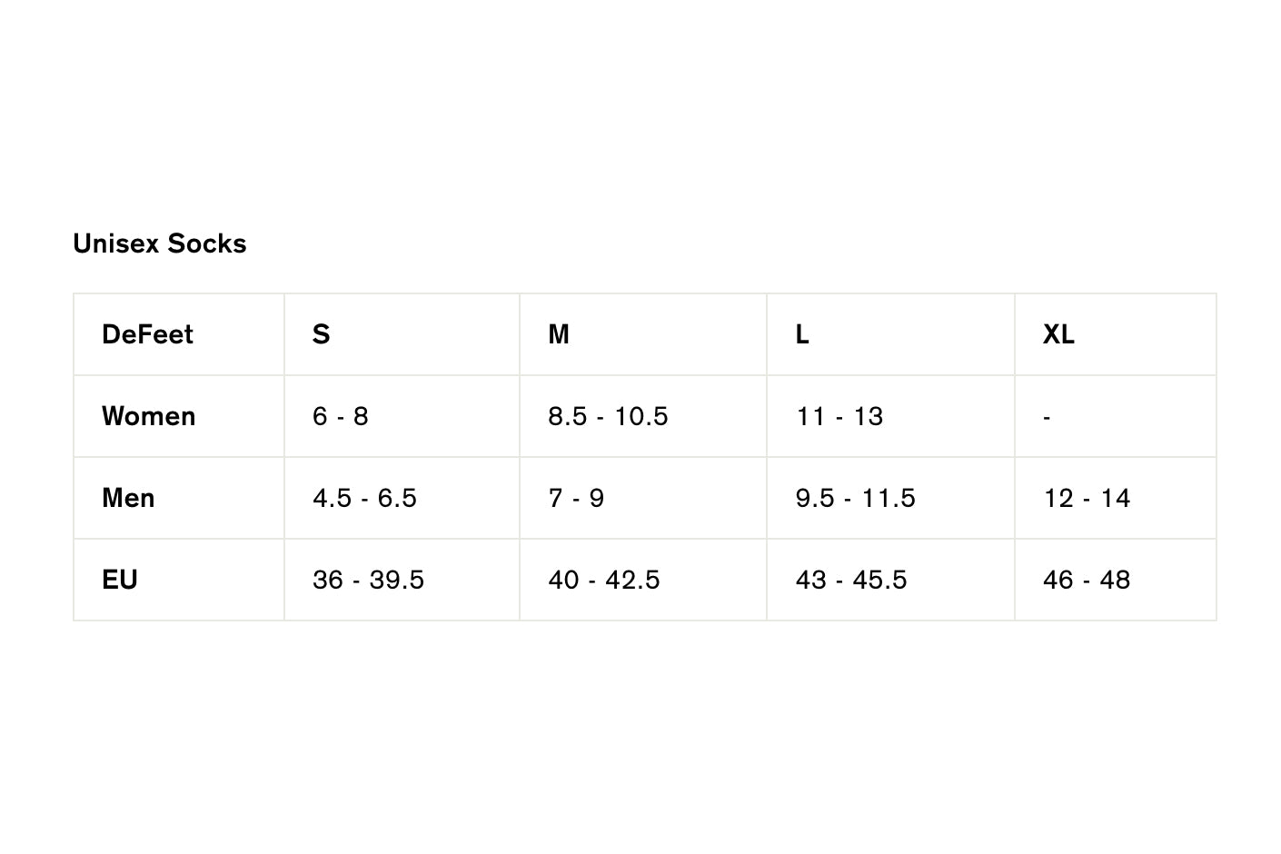Click Women's large size 11 - 13
Viewport: 1281px width, 854px height.
[x=839, y=416]
